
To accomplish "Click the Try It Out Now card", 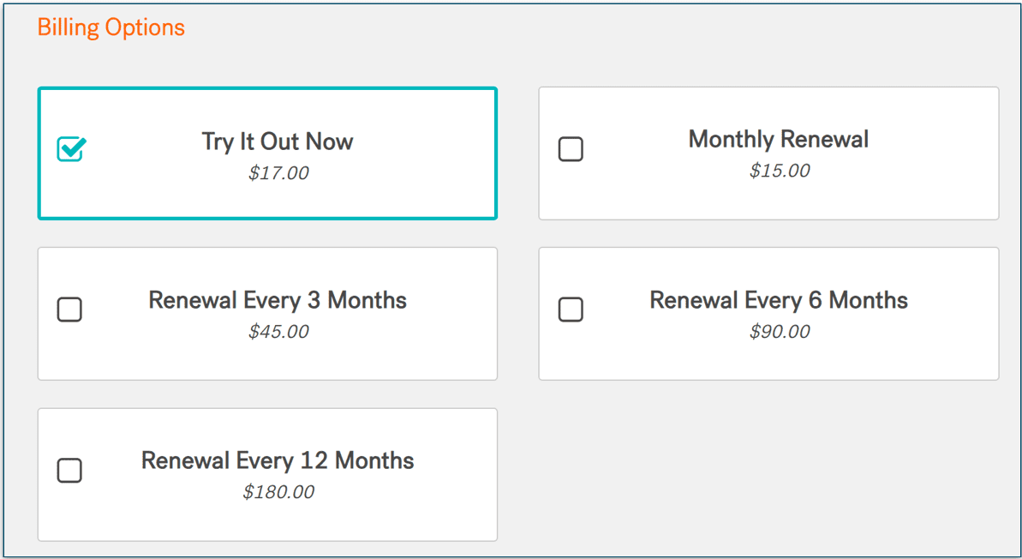I will click(266, 153).
